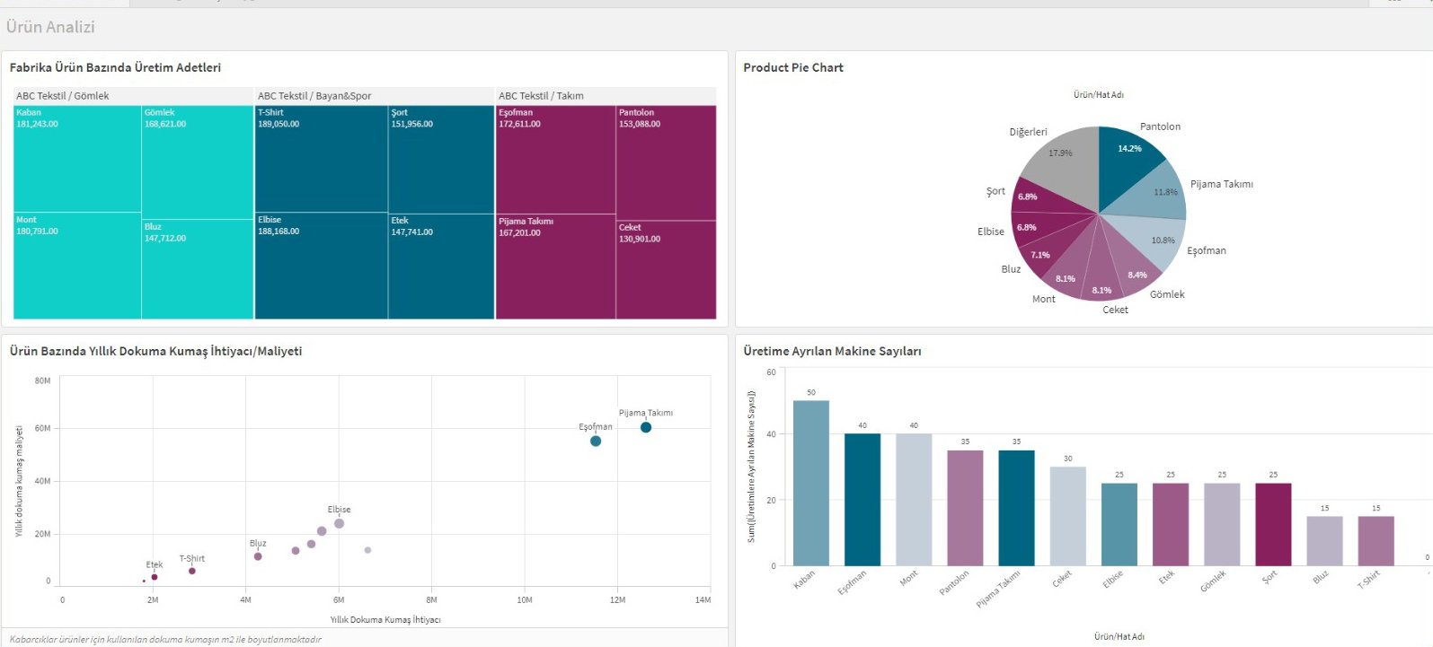The image size is (1433, 647).
Task: Click the Product Pie Chart title
Action: [793, 67]
